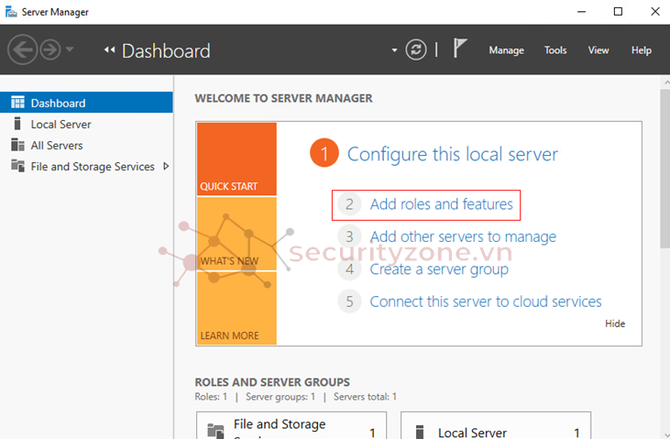Refresh the dashboard with the refresh icon
Screen dimensions: 670x439
(x=417, y=49)
